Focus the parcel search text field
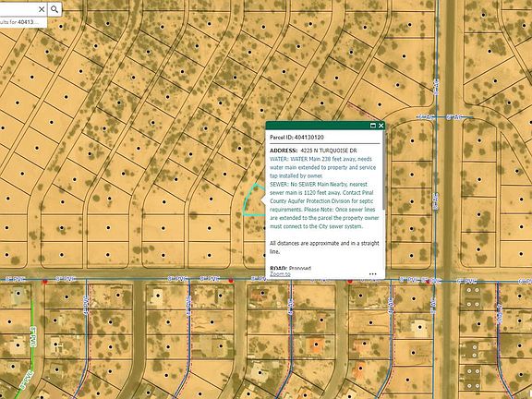 click(17, 9)
